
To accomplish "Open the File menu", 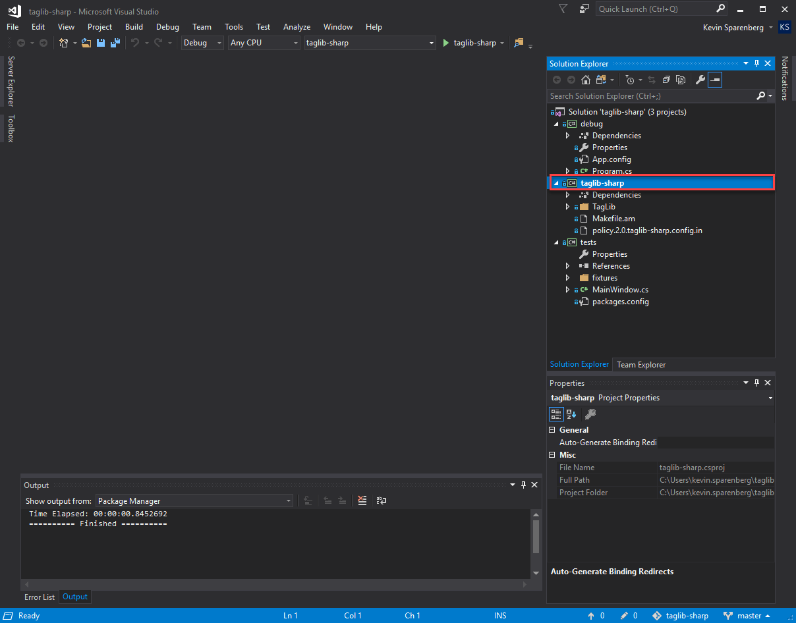I will tap(13, 27).
